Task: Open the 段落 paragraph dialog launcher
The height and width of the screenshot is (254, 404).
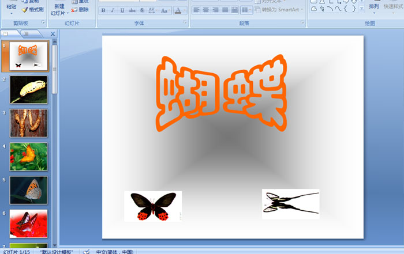Action: click(x=302, y=22)
